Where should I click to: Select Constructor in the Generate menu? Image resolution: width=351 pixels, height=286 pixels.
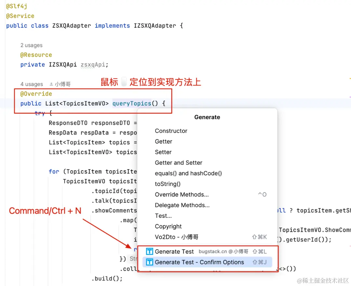171,131
